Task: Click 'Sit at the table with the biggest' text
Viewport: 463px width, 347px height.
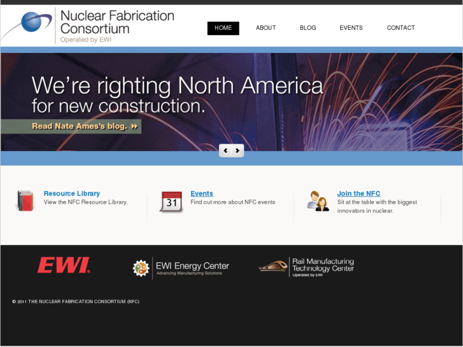Action: click(x=377, y=202)
